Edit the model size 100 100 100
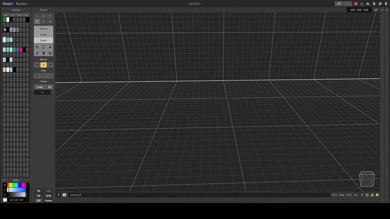 [x=359, y=10]
